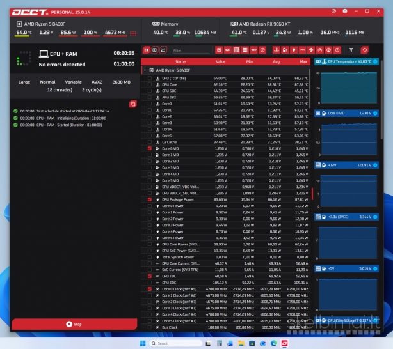This screenshot has height=349, width=393.
Task: Collapse the AMD Ryzen 5 8400F sensor group
Action: point(145,70)
